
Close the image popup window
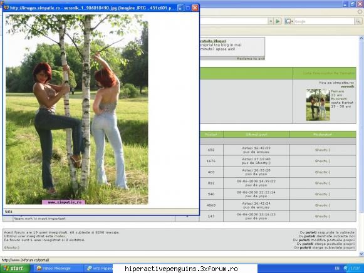(195, 8)
